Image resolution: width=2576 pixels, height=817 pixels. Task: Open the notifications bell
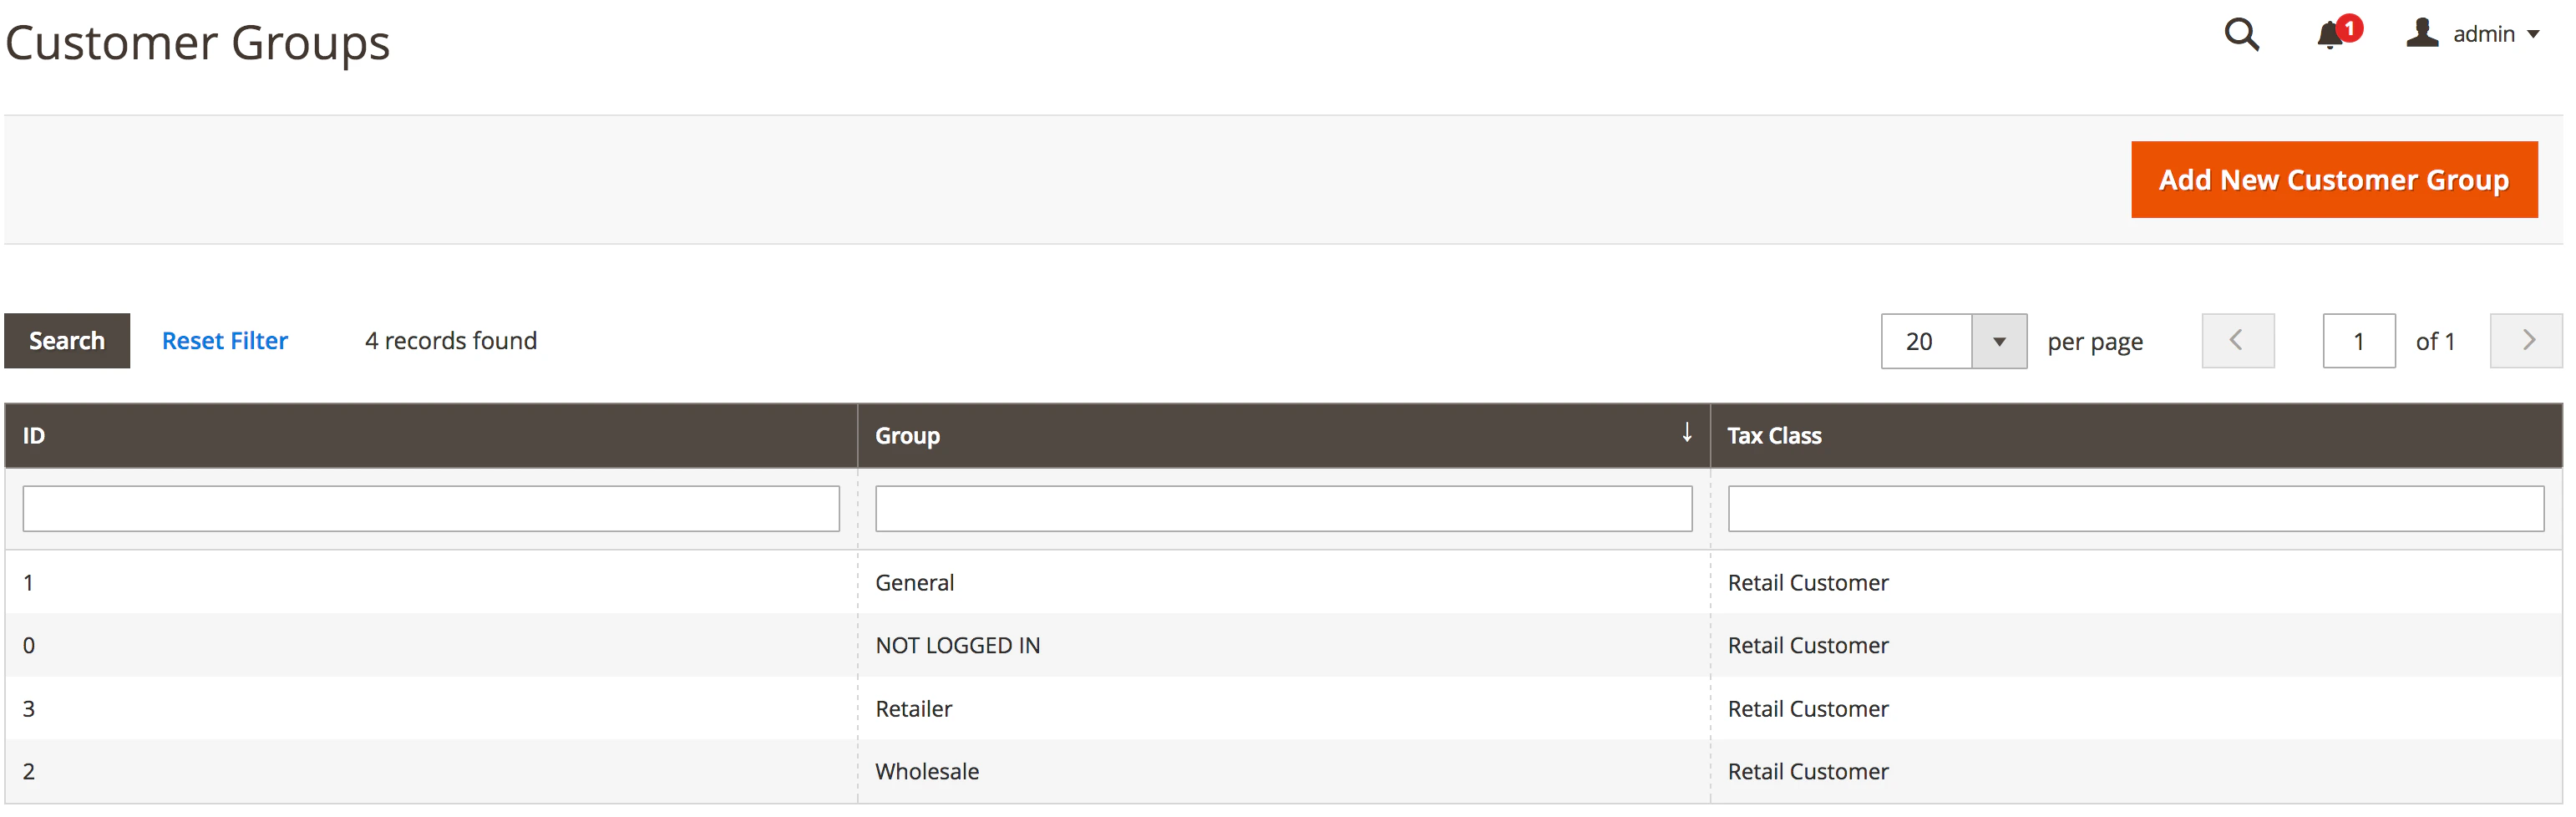coord(2330,35)
